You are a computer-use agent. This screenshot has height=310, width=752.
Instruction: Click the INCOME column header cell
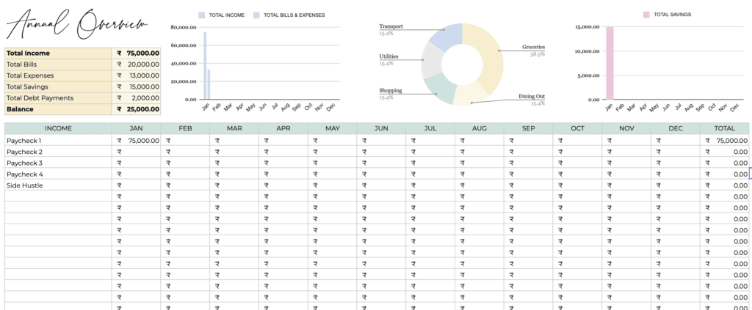point(58,128)
